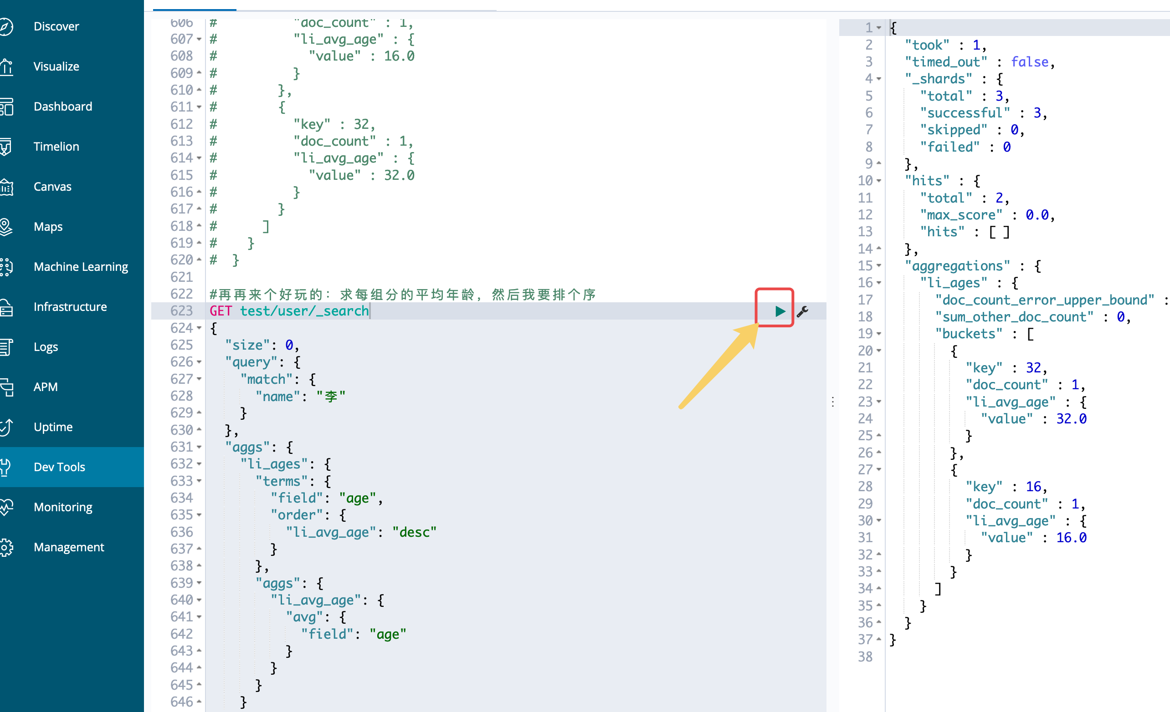Click the Monitoring heartbeat icon
The width and height of the screenshot is (1170, 712).
[x=6, y=507]
